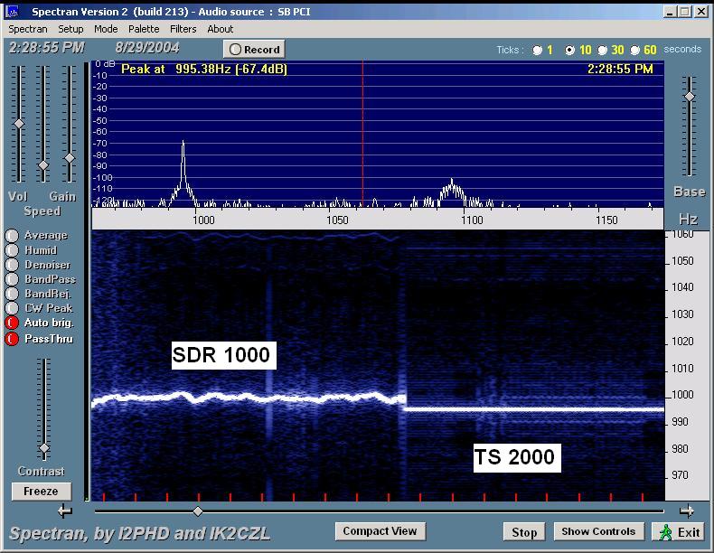This screenshot has height=553, width=714.
Task: Click the Vol slider handle
Action: [x=19, y=124]
